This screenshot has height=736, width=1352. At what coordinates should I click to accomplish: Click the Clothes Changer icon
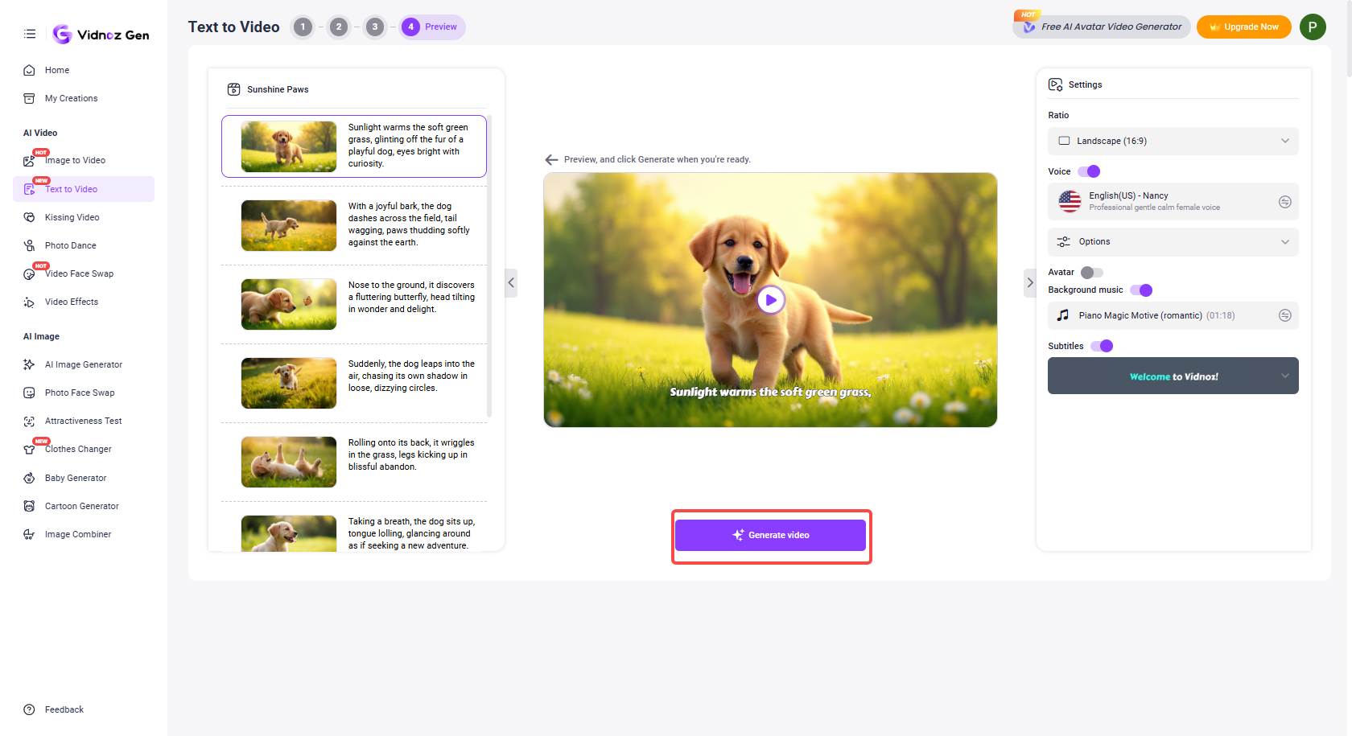[29, 450]
